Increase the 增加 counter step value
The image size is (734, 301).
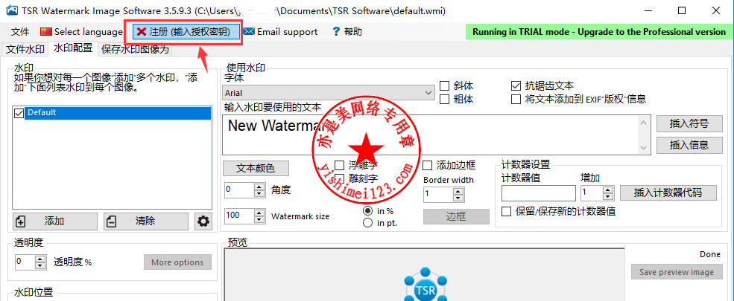608,190
